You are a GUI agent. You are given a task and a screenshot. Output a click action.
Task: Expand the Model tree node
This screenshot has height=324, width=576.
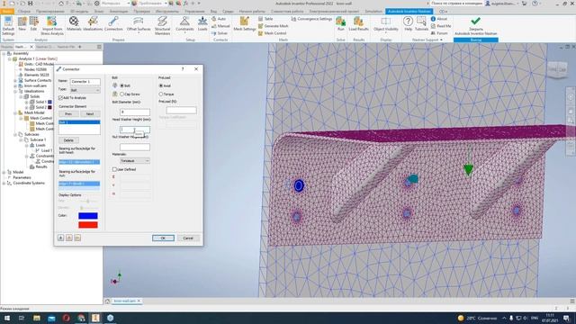coord(4,172)
